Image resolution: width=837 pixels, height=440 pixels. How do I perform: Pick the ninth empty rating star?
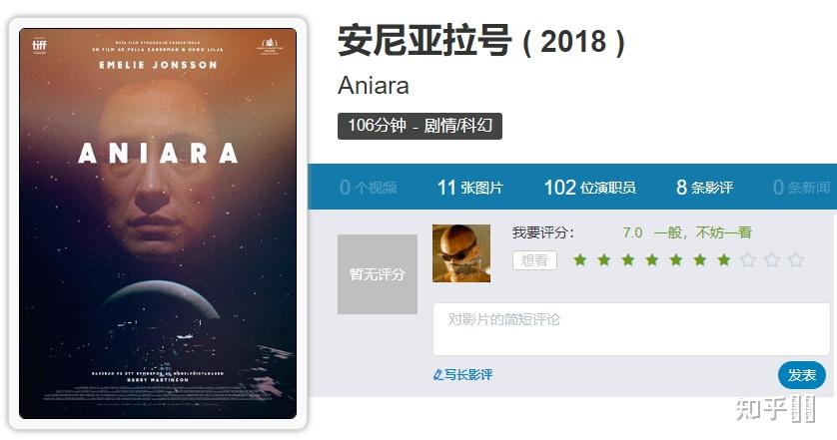[x=772, y=259]
